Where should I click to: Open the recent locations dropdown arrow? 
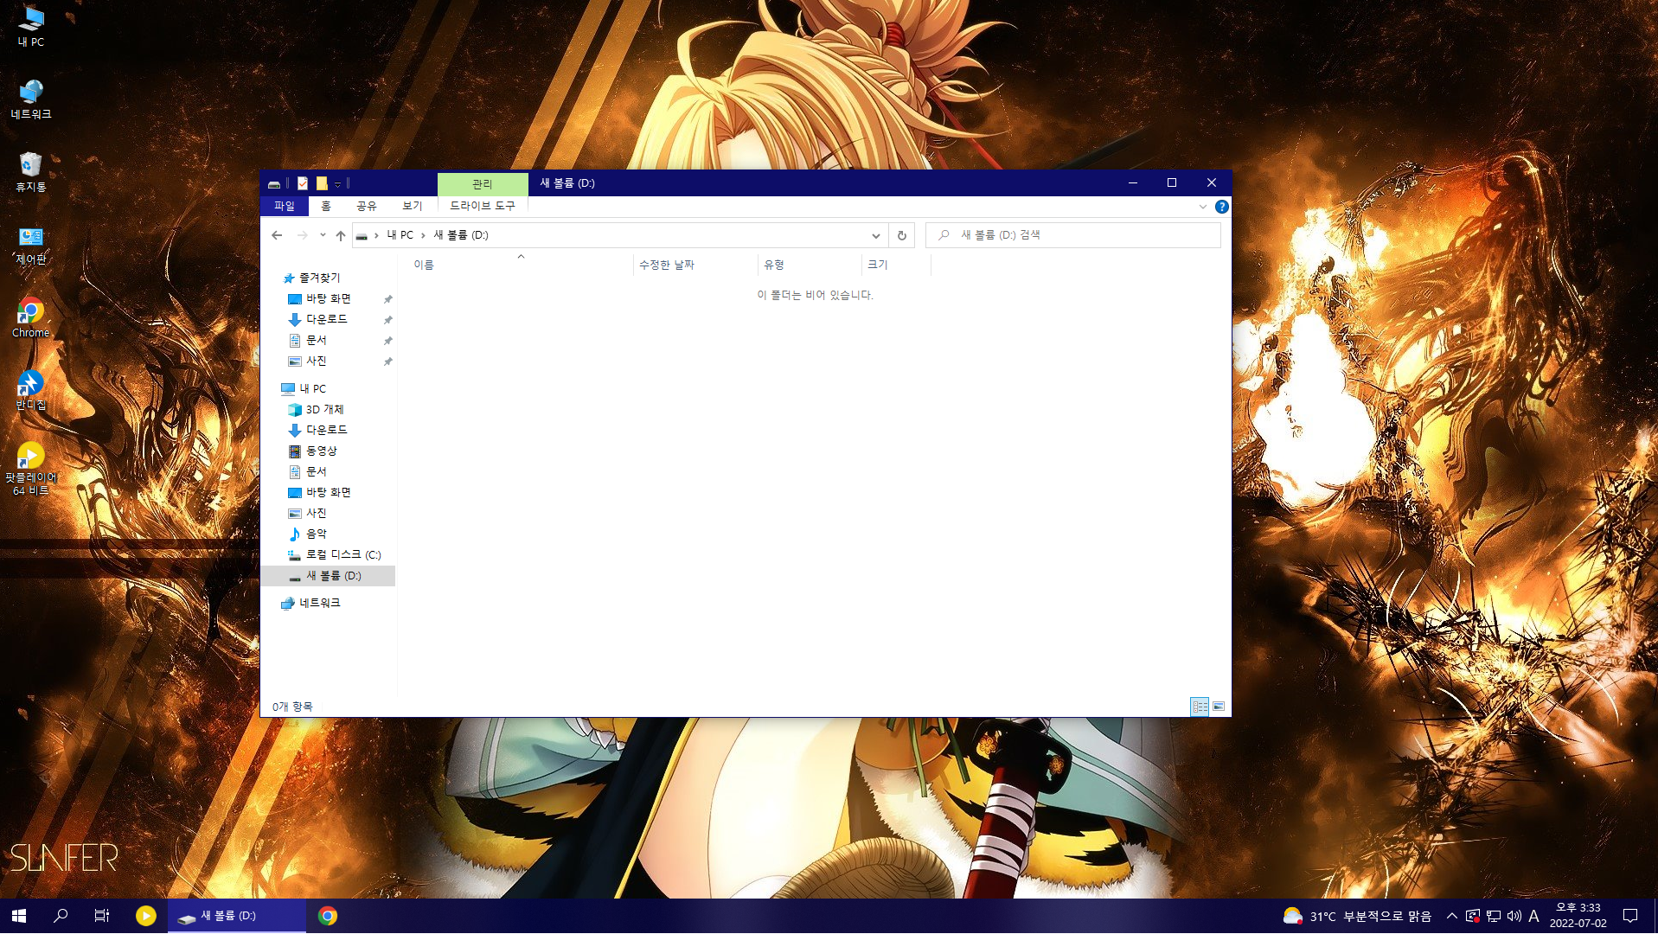[x=323, y=235]
